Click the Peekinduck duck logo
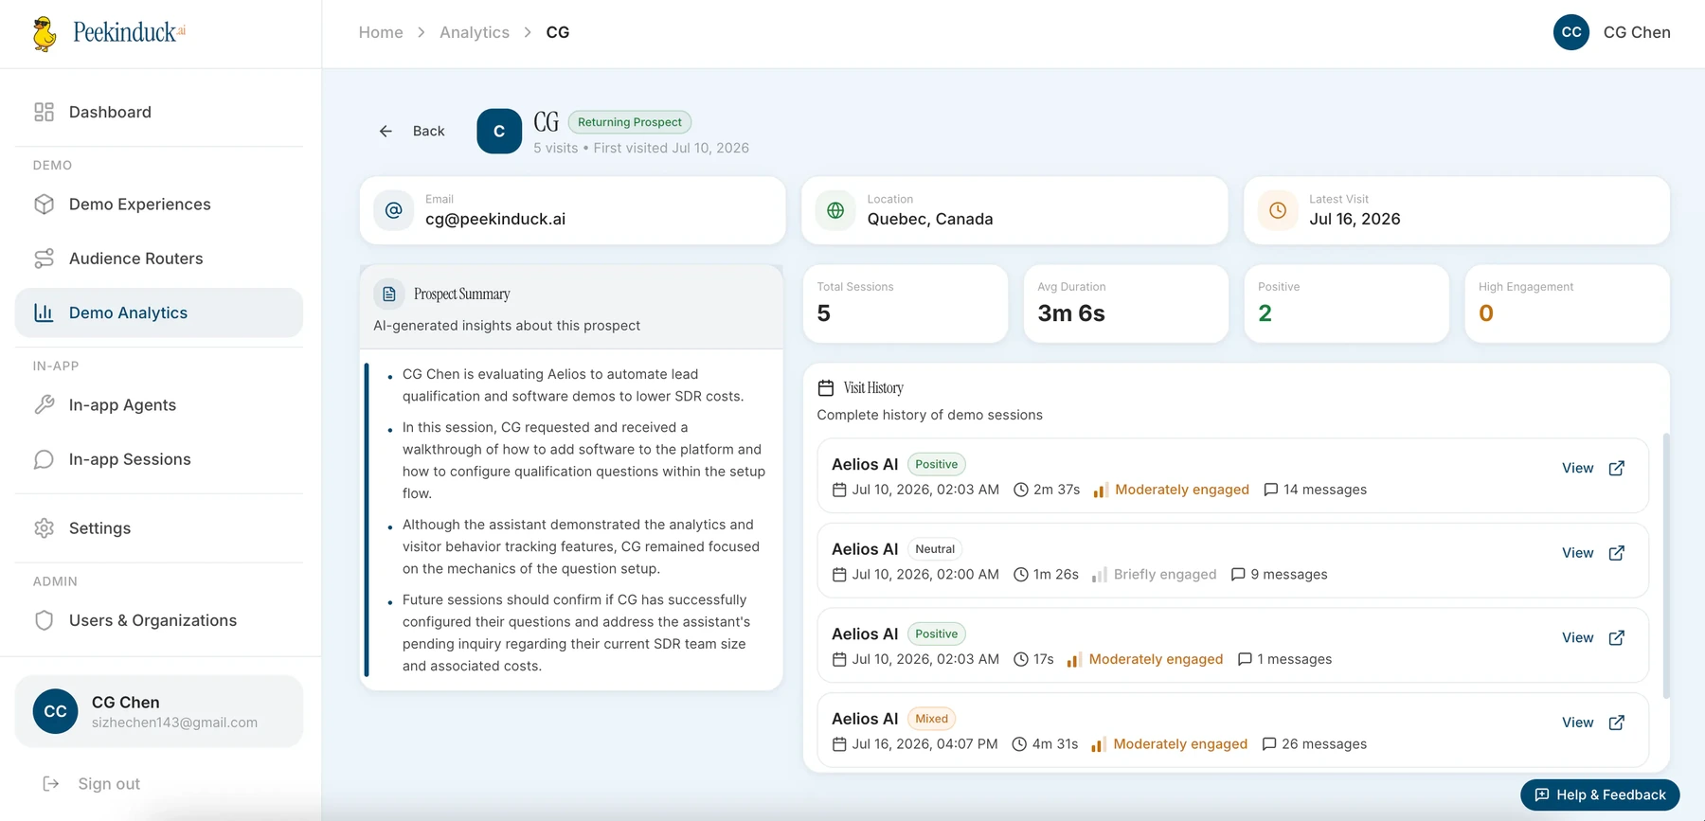Viewport: 1705px width, 821px height. click(44, 33)
